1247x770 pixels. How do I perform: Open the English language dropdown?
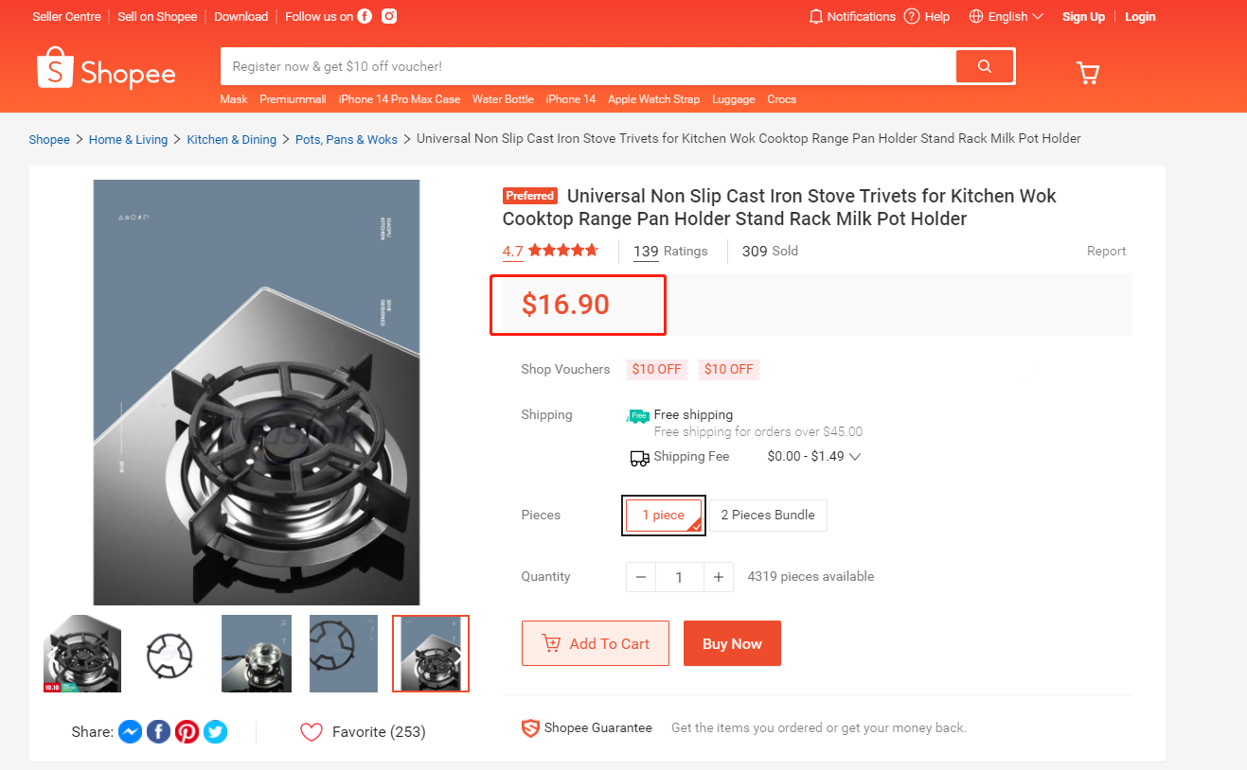pos(1007,16)
